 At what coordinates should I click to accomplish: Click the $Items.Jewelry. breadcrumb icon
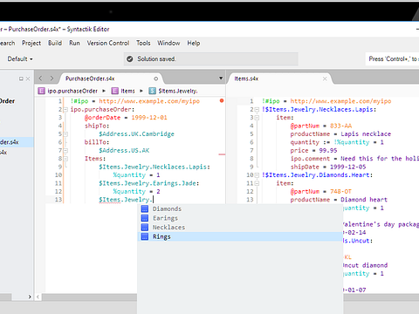click(152, 91)
